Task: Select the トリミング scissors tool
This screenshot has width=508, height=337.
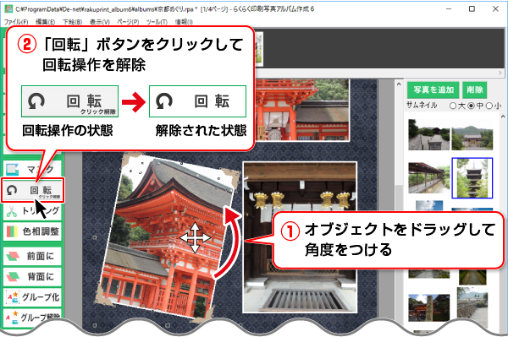Action: [32, 211]
